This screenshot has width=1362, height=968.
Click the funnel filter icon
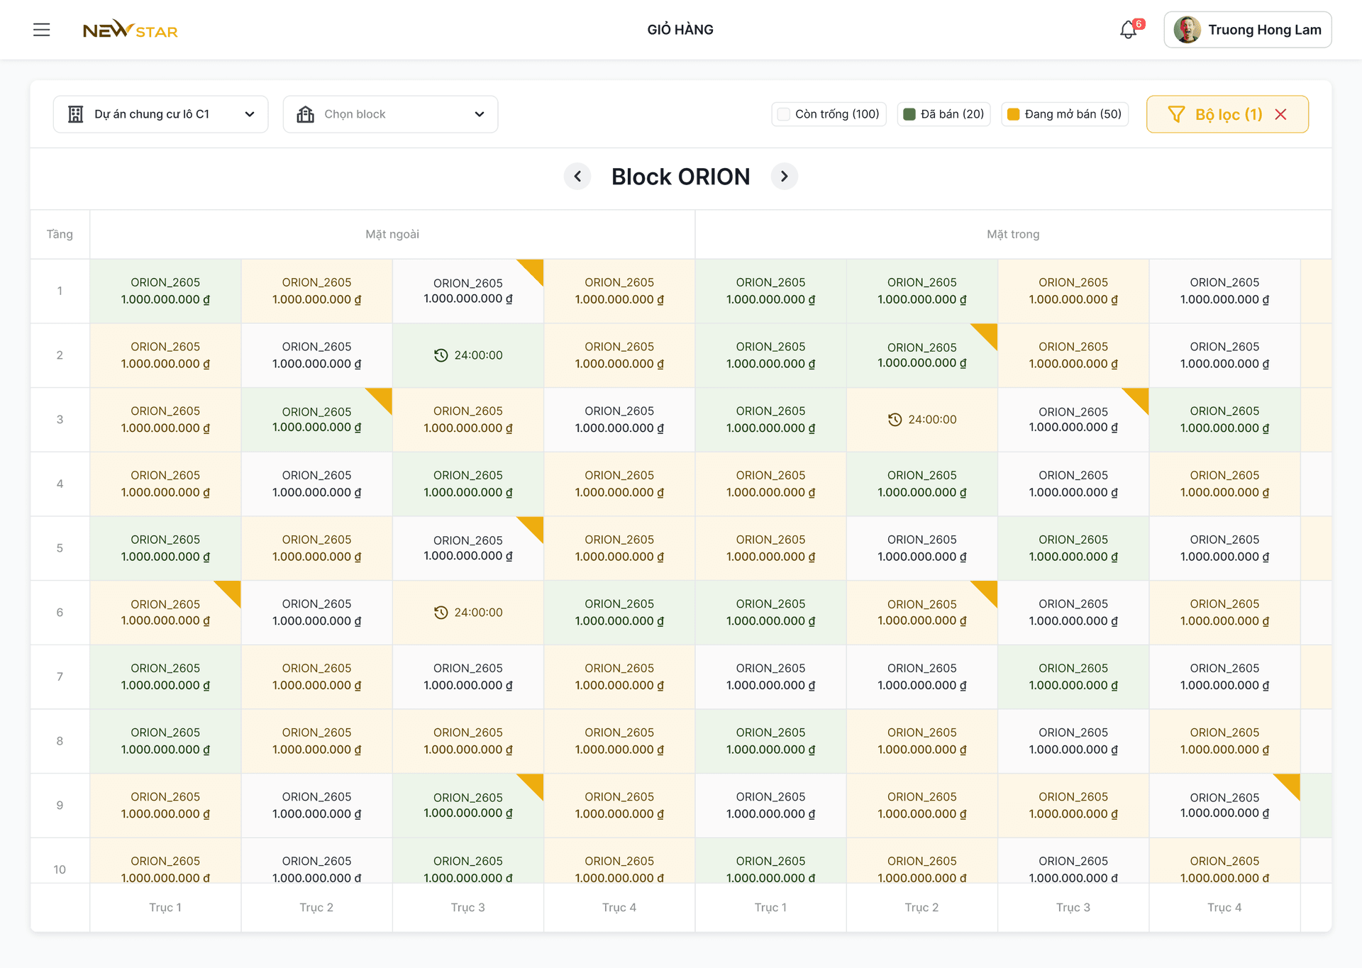[1176, 114]
